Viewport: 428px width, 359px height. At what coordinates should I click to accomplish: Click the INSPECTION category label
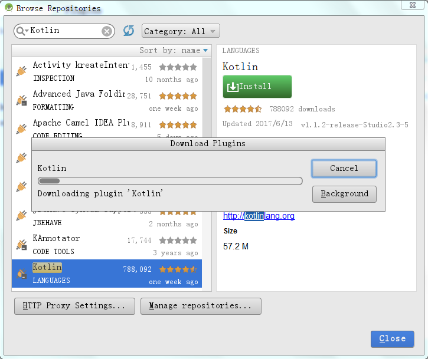pyautogui.click(x=54, y=78)
